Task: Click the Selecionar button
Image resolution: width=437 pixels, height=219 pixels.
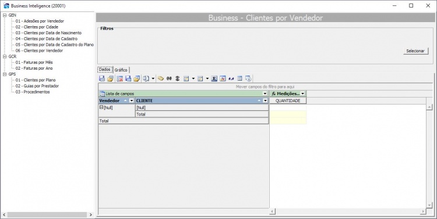Action: click(415, 51)
